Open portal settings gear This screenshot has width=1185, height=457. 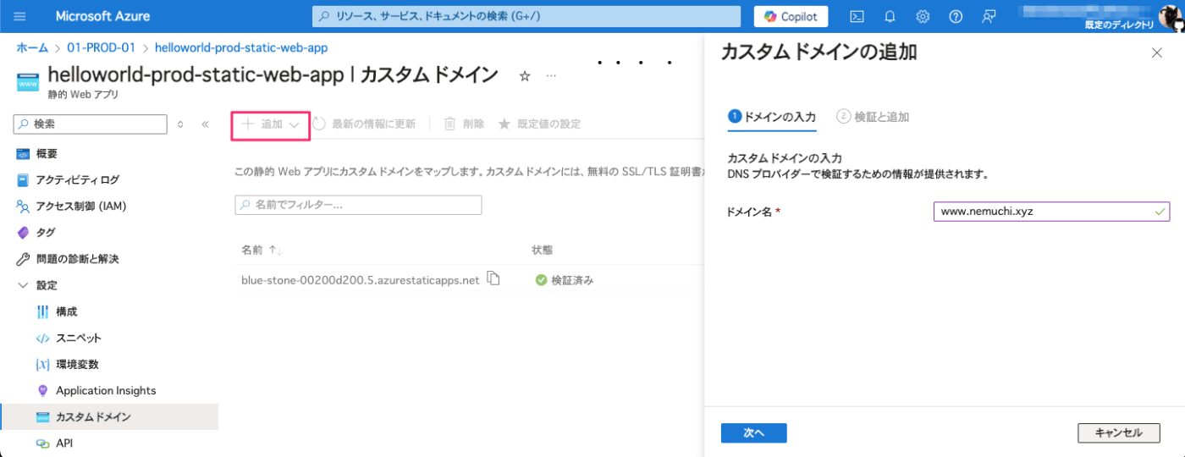[923, 16]
